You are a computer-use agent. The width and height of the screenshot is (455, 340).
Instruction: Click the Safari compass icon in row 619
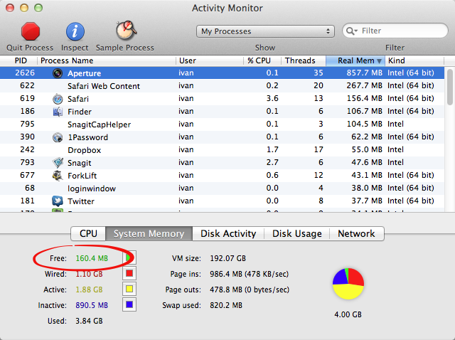(x=58, y=99)
